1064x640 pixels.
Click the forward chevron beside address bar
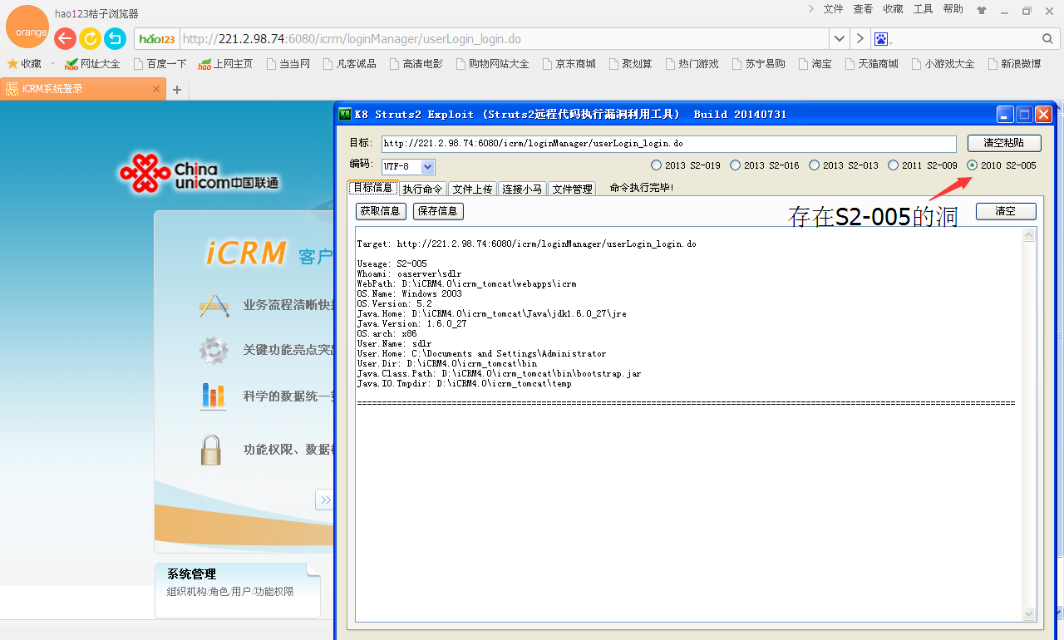pyautogui.click(x=860, y=39)
